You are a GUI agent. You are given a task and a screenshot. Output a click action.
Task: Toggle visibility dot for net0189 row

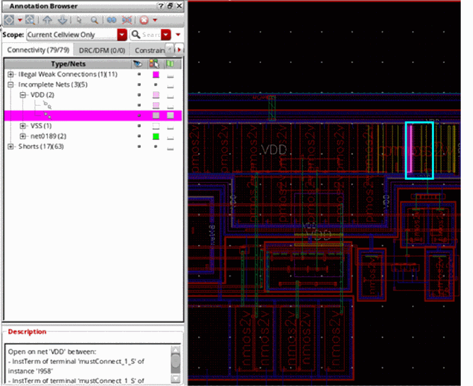(140, 136)
